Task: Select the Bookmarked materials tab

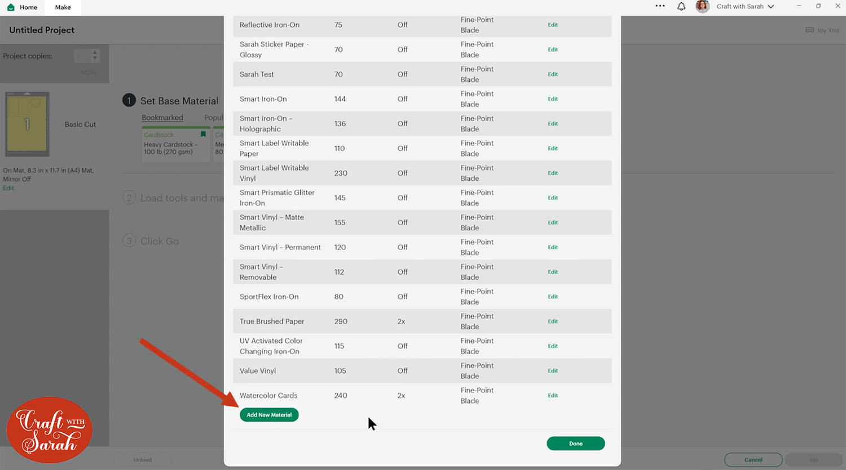Action: tap(162, 118)
